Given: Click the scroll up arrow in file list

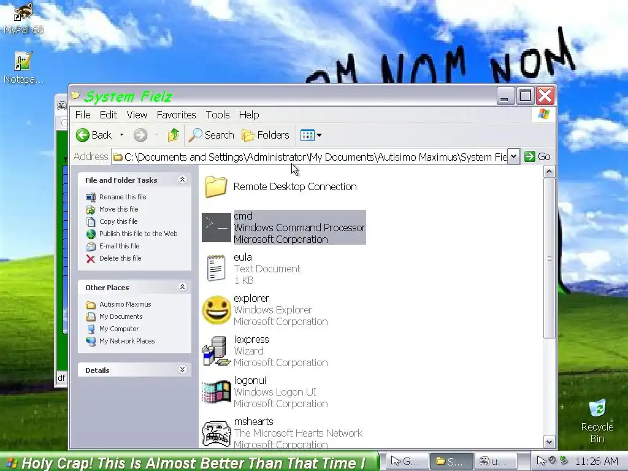Looking at the screenshot, I should [549, 172].
